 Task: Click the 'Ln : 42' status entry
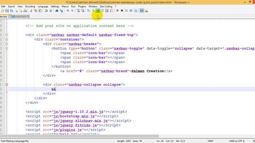[160, 141]
